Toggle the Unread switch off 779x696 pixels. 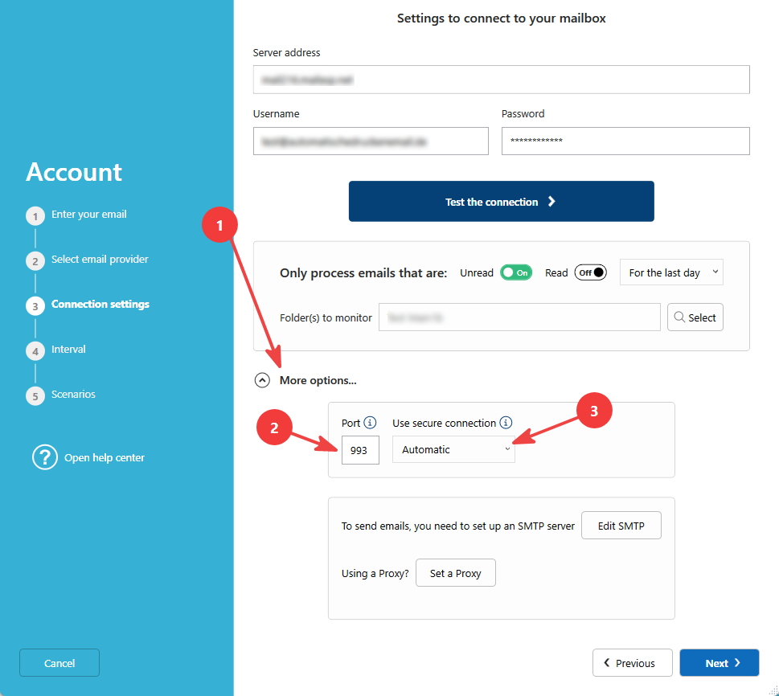pyautogui.click(x=516, y=272)
